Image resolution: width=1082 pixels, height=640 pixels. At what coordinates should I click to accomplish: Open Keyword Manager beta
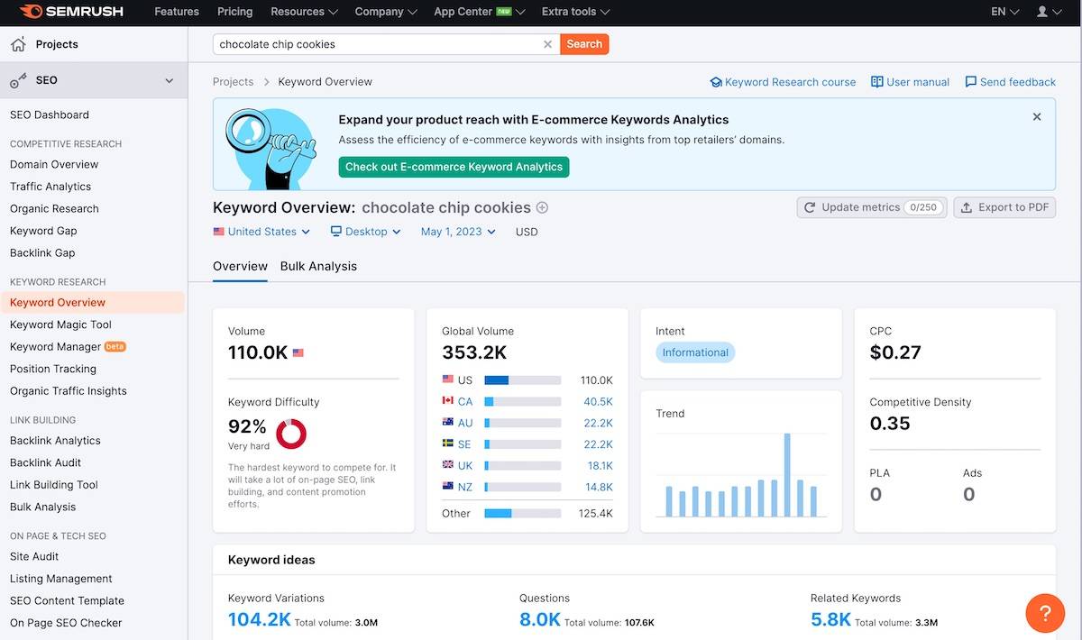[x=68, y=347]
